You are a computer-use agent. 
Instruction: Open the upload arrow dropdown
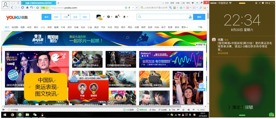tap(125, 17)
